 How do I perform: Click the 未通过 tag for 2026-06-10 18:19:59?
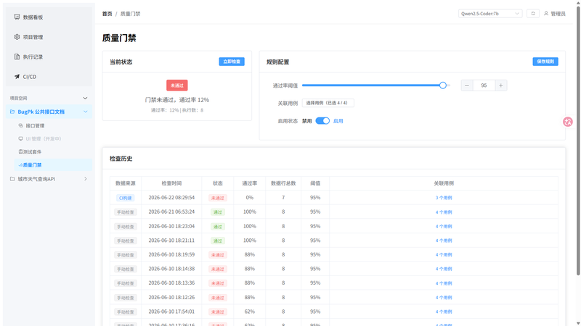[217, 255]
